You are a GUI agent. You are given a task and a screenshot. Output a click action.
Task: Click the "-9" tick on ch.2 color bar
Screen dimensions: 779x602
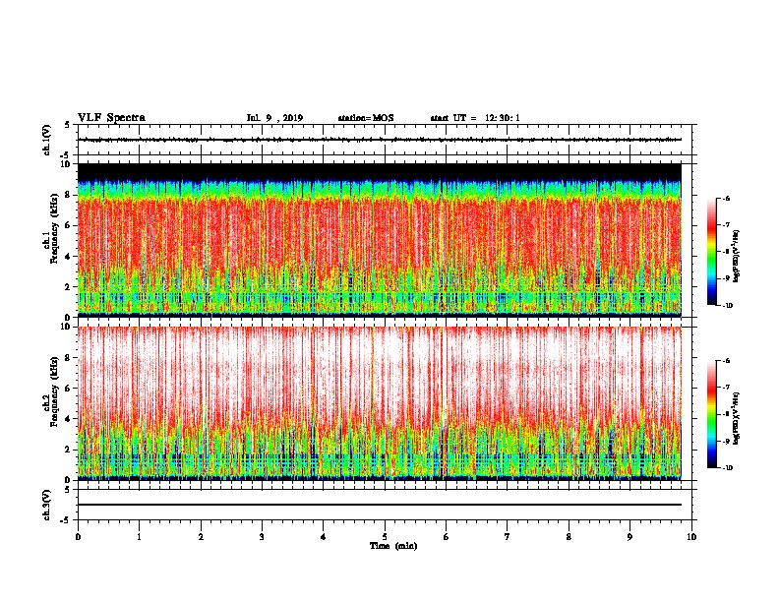(x=726, y=441)
